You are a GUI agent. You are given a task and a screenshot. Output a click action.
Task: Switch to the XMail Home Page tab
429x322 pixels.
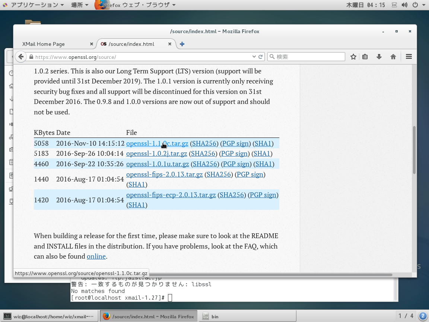click(x=43, y=44)
